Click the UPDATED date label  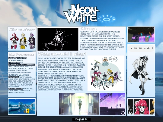click(x=18, y=58)
